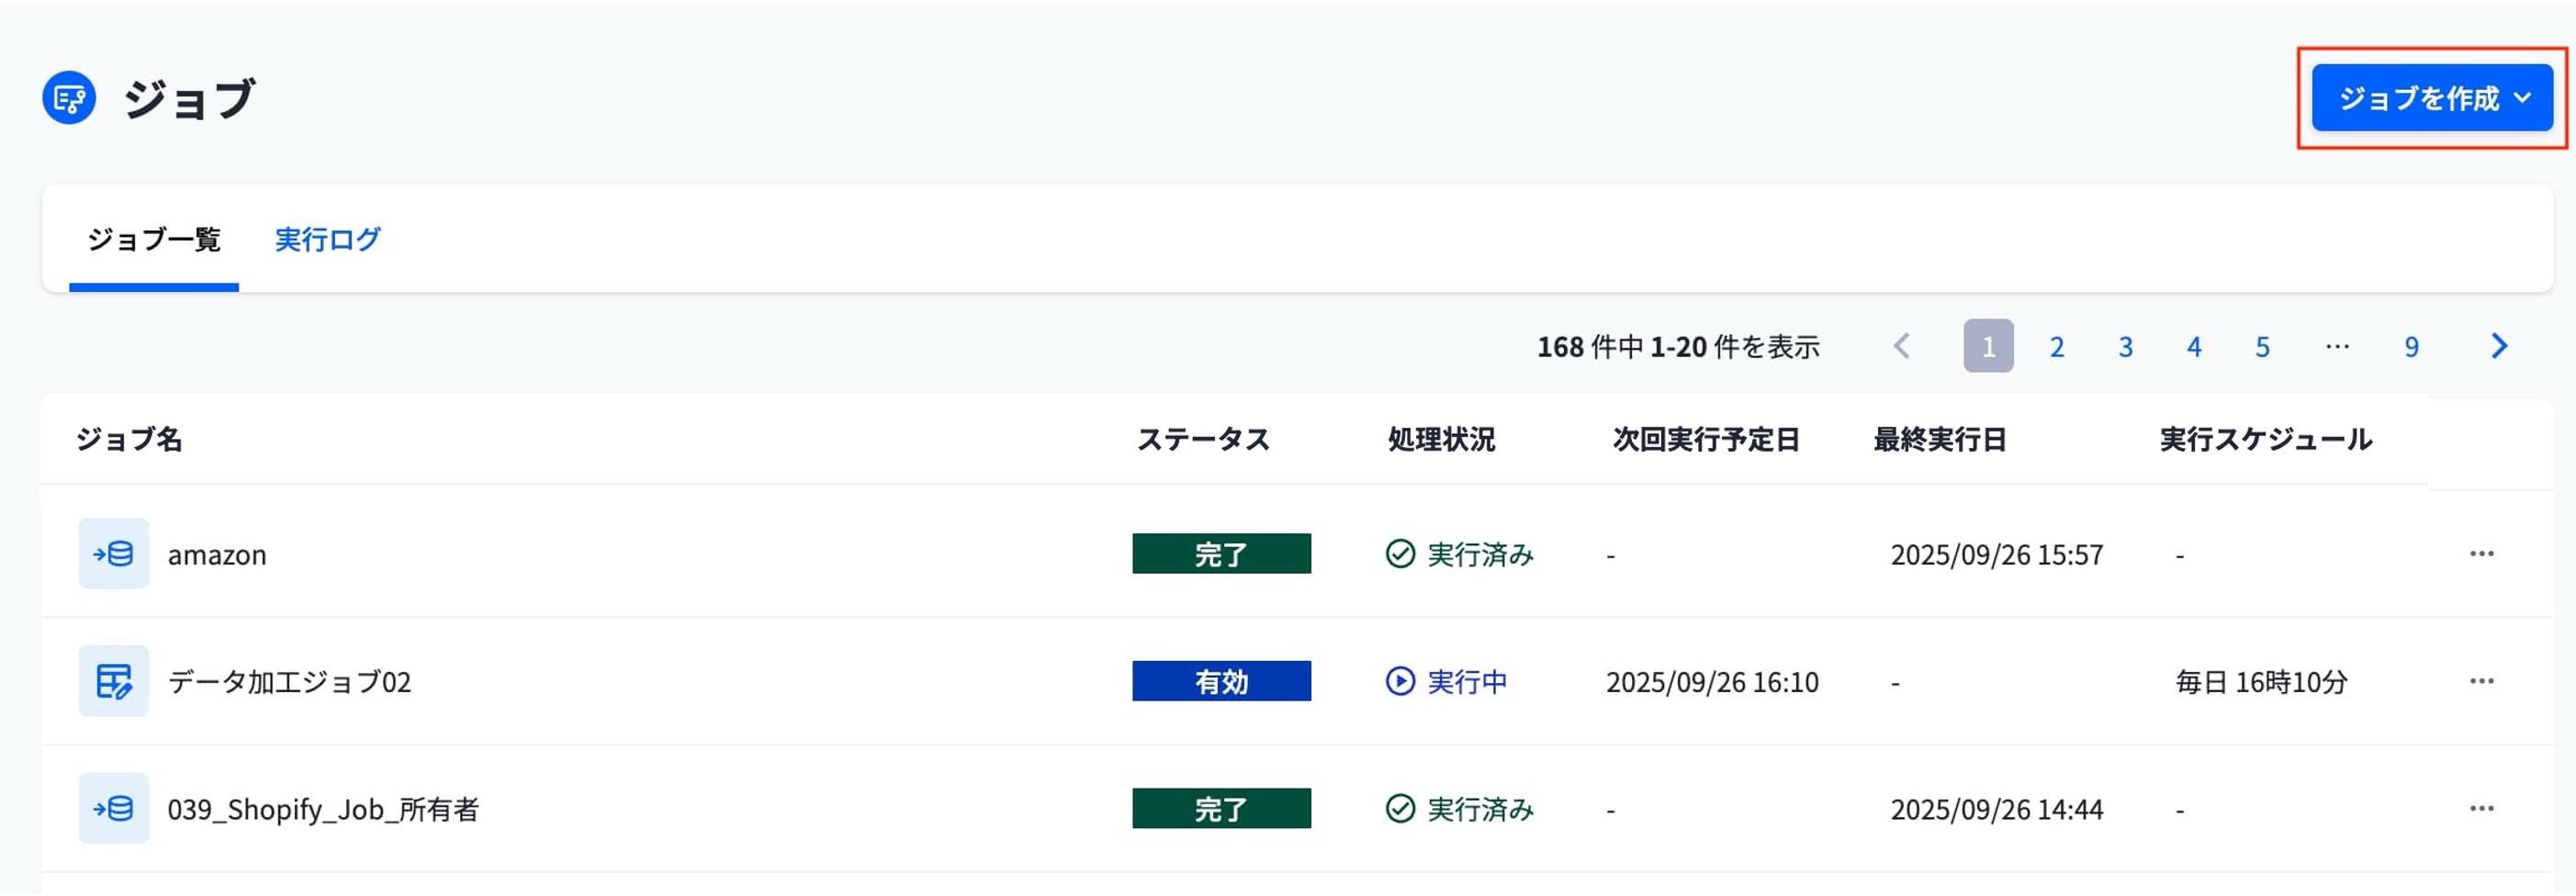This screenshot has height=896, width=2576.
Task: Go to the next page with the right chevron
Action: 2499,347
